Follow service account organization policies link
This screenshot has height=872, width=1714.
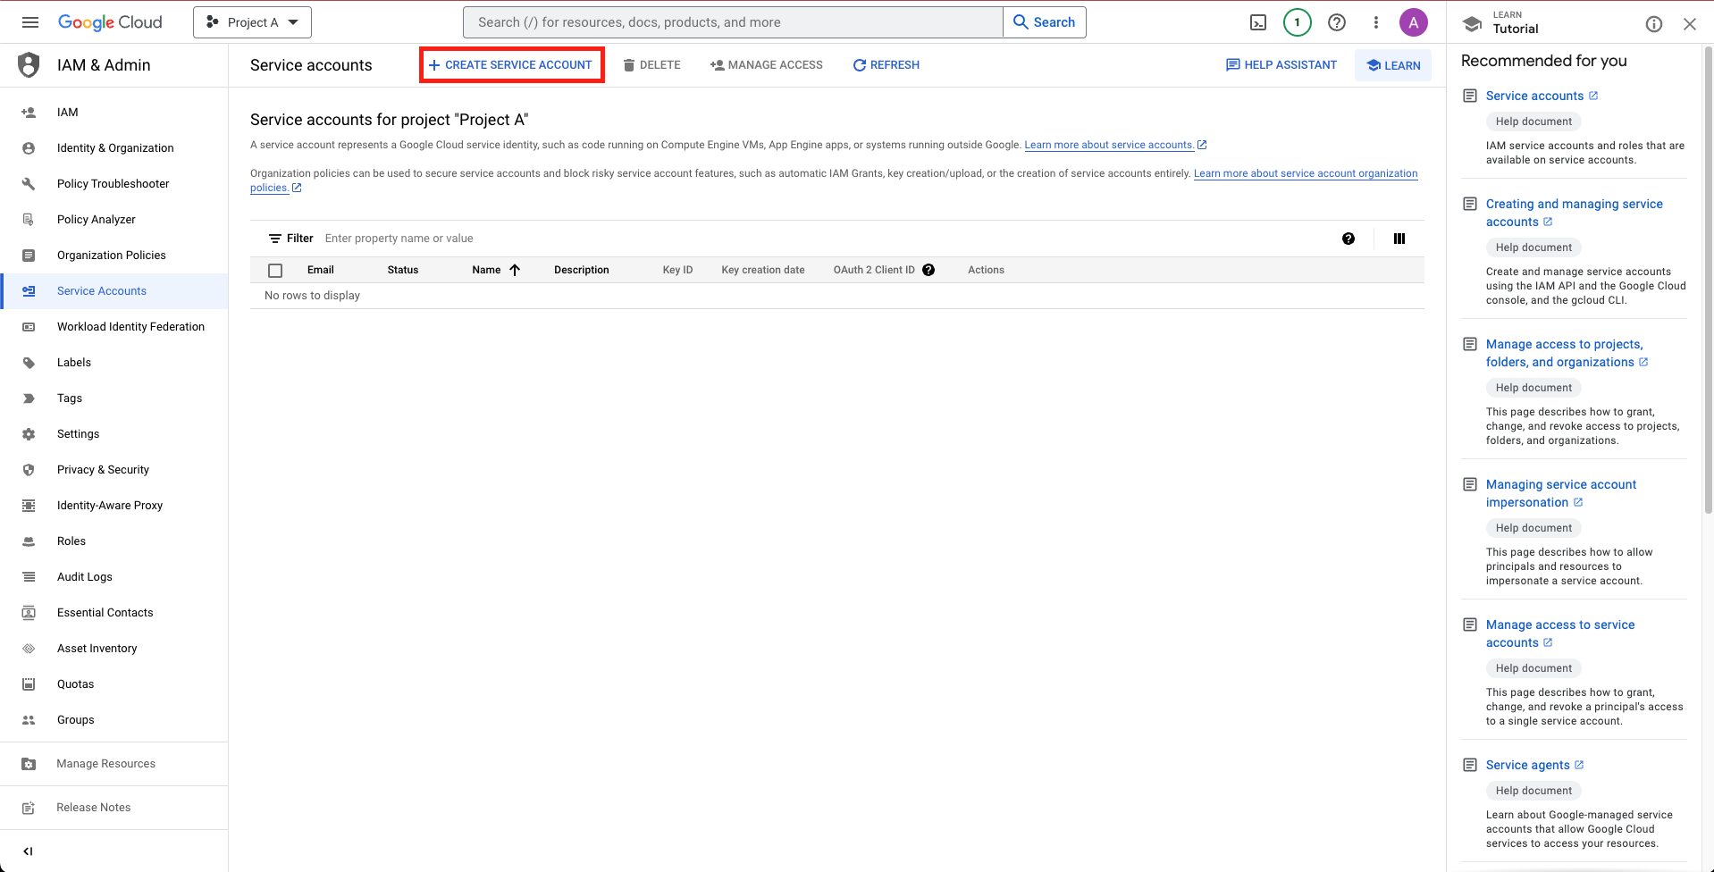pyautogui.click(x=1306, y=173)
